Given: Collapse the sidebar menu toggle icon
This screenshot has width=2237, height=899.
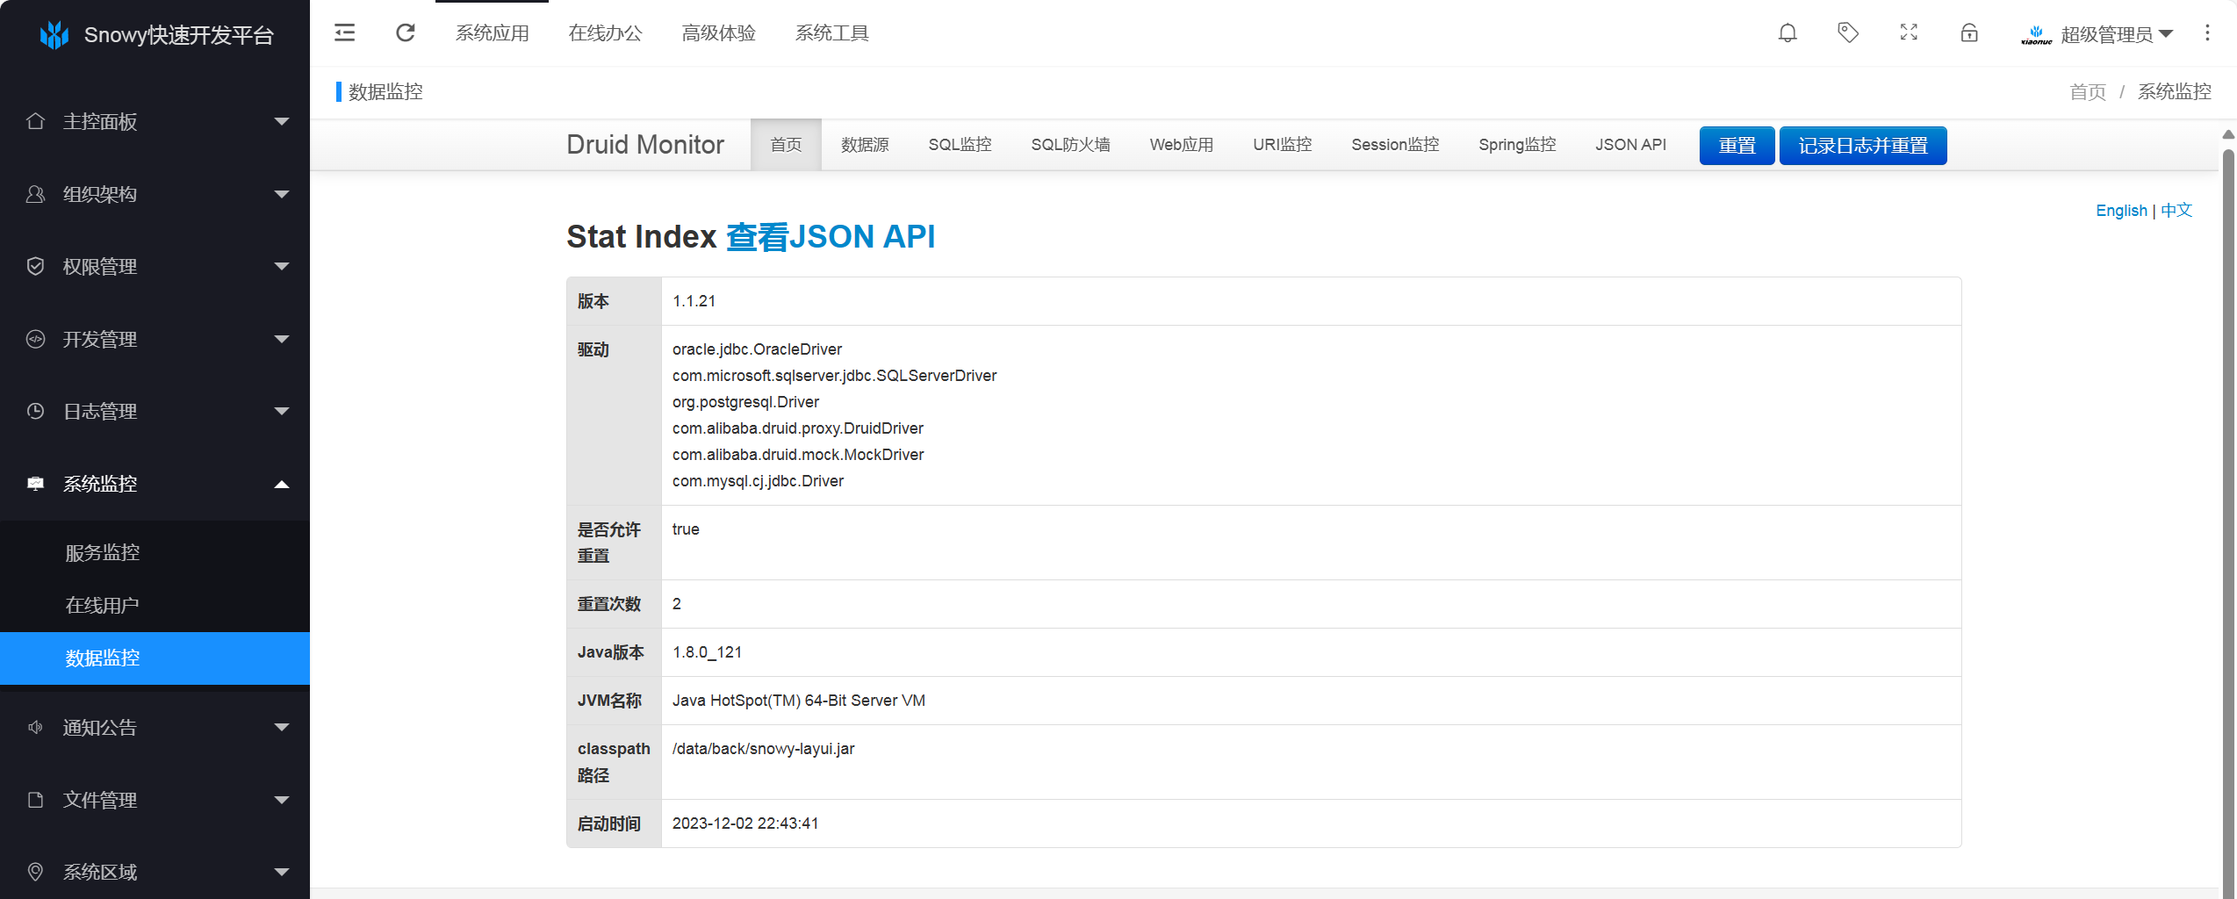Looking at the screenshot, I should 345,33.
